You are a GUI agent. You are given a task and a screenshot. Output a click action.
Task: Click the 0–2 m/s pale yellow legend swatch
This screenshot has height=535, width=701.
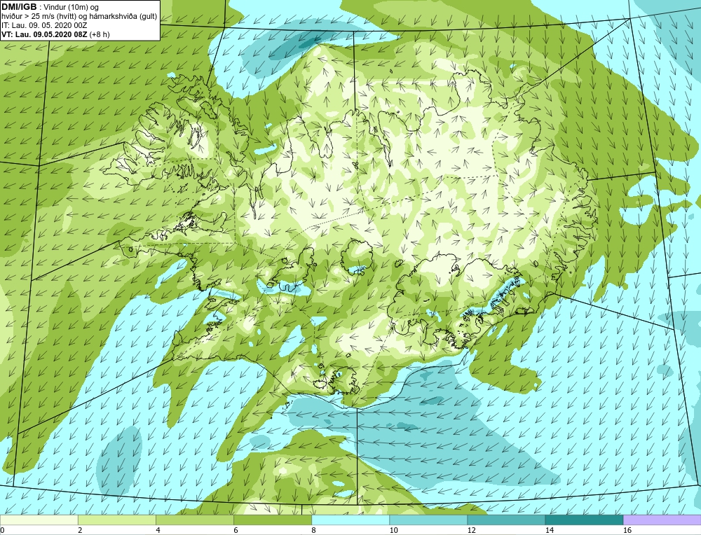click(39, 520)
